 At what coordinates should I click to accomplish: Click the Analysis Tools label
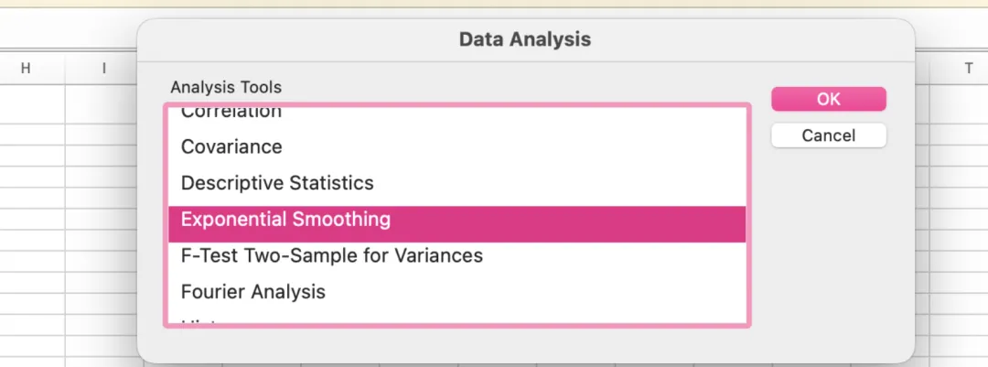click(x=226, y=88)
